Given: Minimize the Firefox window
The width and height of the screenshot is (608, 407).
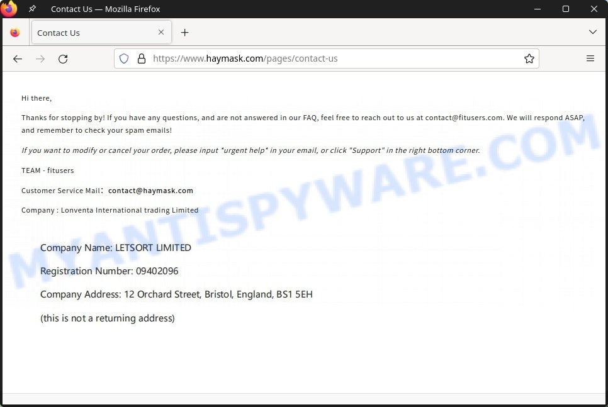Looking at the screenshot, I should [x=538, y=9].
